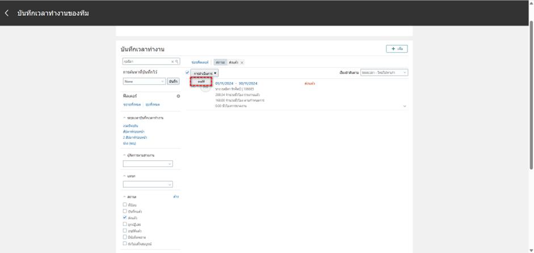
Task: Click the add (+) button
Action: click(396, 49)
